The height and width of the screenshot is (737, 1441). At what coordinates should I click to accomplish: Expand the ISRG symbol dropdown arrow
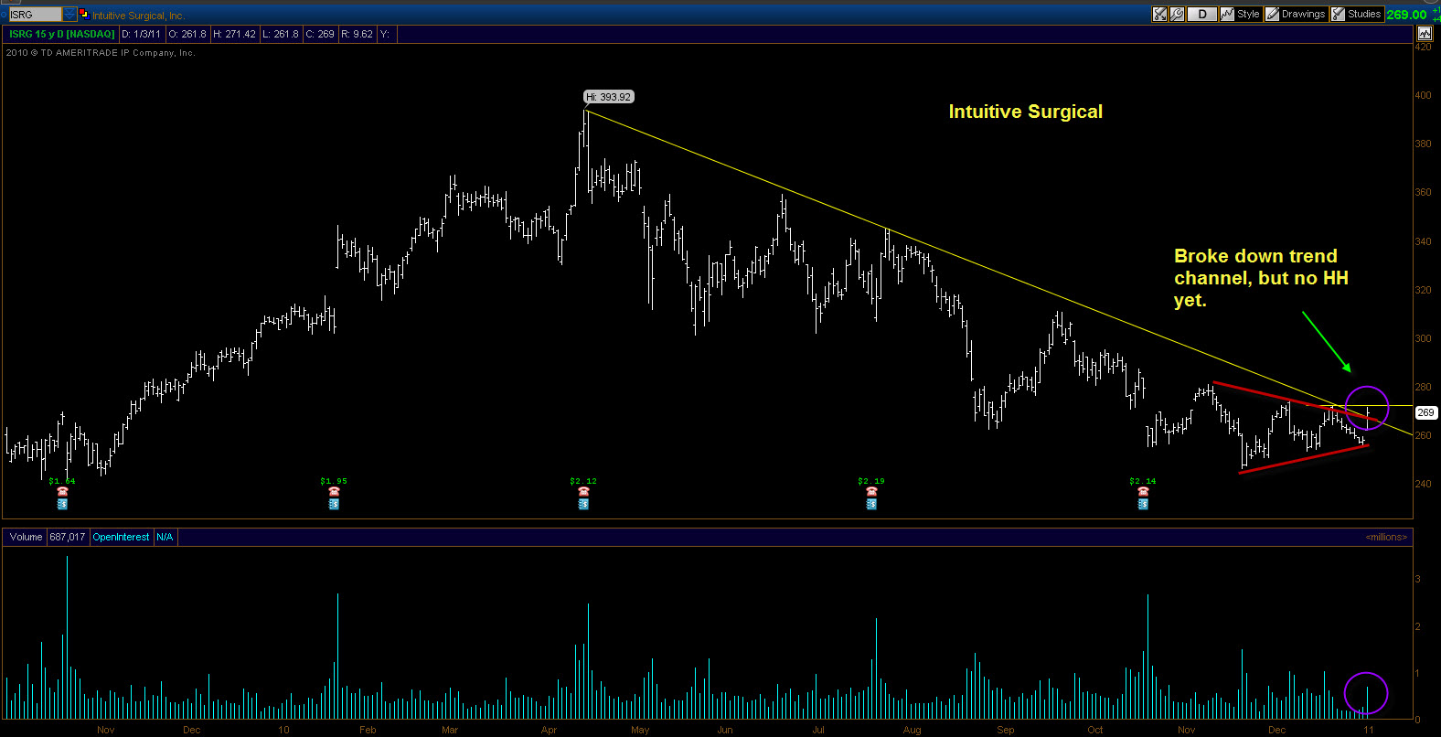69,15
